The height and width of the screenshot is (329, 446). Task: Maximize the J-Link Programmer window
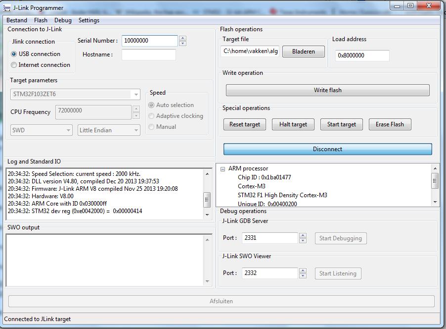[x=410, y=5]
